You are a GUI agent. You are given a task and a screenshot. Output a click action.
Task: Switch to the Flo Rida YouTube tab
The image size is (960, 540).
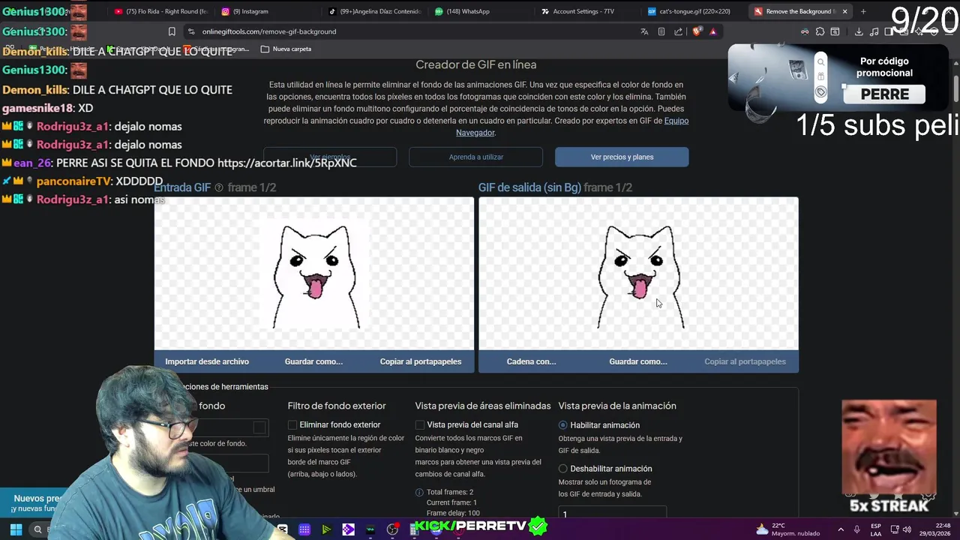tap(160, 11)
